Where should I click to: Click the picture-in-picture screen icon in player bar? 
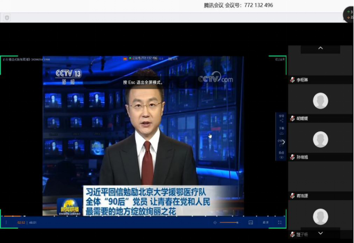point(251,223)
